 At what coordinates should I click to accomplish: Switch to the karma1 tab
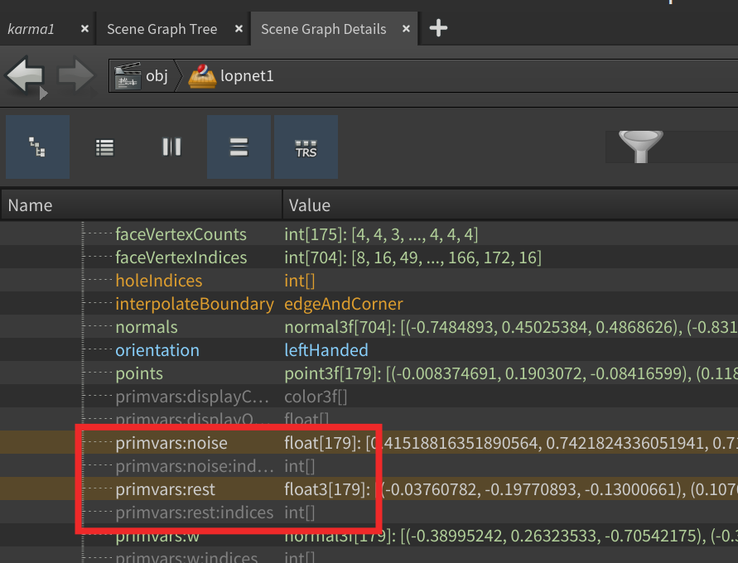point(31,29)
